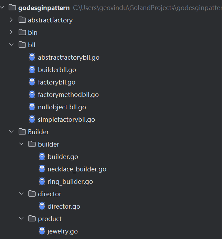Select the jewelry.go file icon
This screenshot has height=239, width=222.
[42, 231]
